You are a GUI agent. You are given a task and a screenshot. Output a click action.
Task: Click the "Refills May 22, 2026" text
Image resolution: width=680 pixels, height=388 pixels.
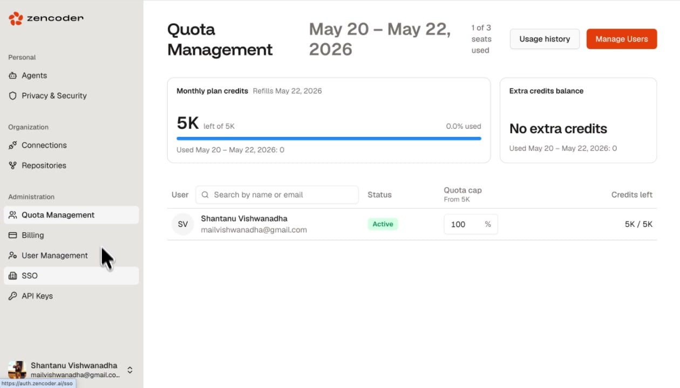(287, 91)
